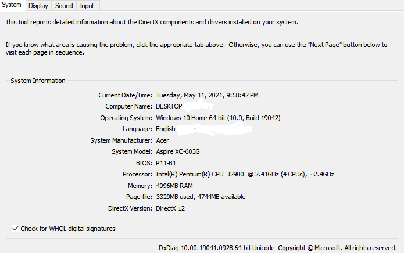This screenshot has width=404, height=253.
Task: Click the System tab
Action: tap(12, 5)
